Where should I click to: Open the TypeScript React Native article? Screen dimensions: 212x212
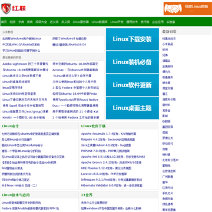tap(75, 100)
